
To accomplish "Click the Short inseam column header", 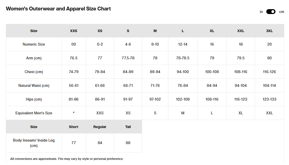I will pyautogui.click(x=73, y=127).
